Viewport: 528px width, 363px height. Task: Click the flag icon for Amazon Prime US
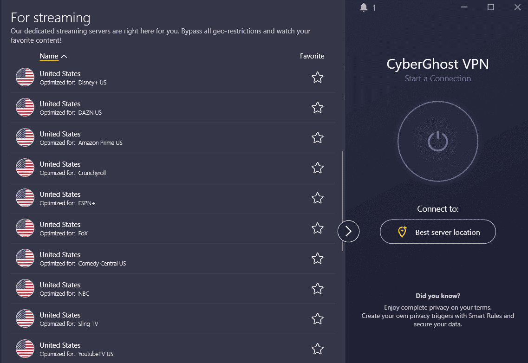25,137
